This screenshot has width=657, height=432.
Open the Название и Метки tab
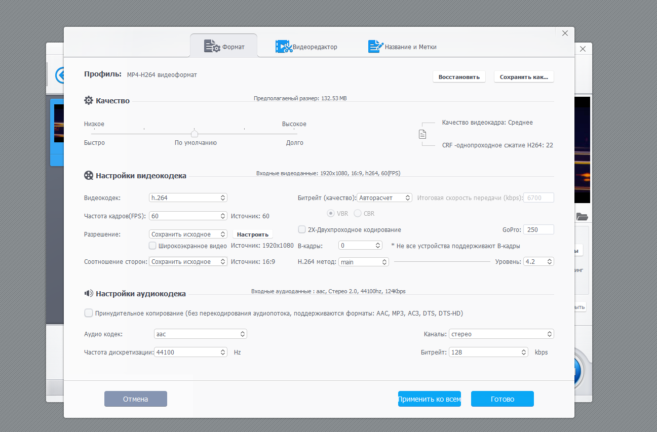pyautogui.click(x=403, y=47)
